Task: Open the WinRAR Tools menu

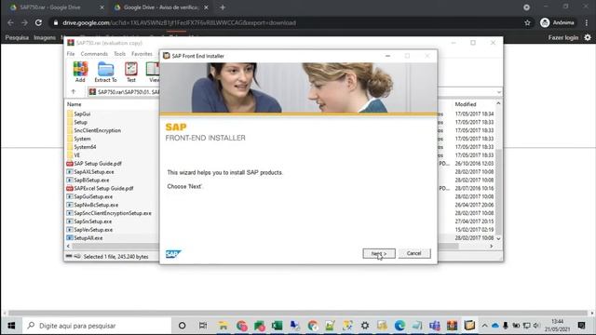Action: tap(119, 54)
